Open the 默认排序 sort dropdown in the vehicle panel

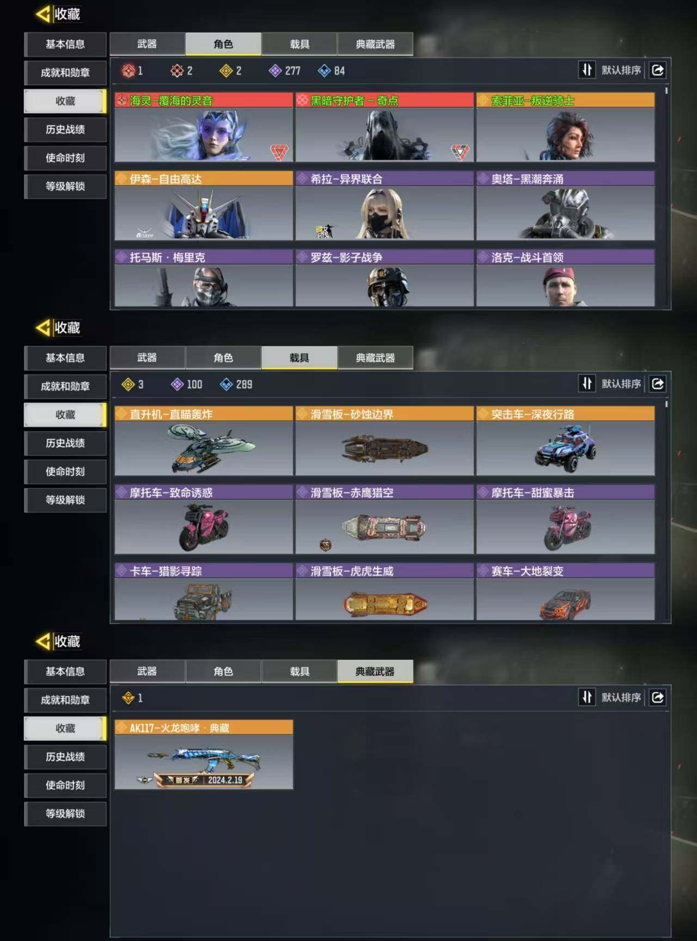(x=621, y=384)
